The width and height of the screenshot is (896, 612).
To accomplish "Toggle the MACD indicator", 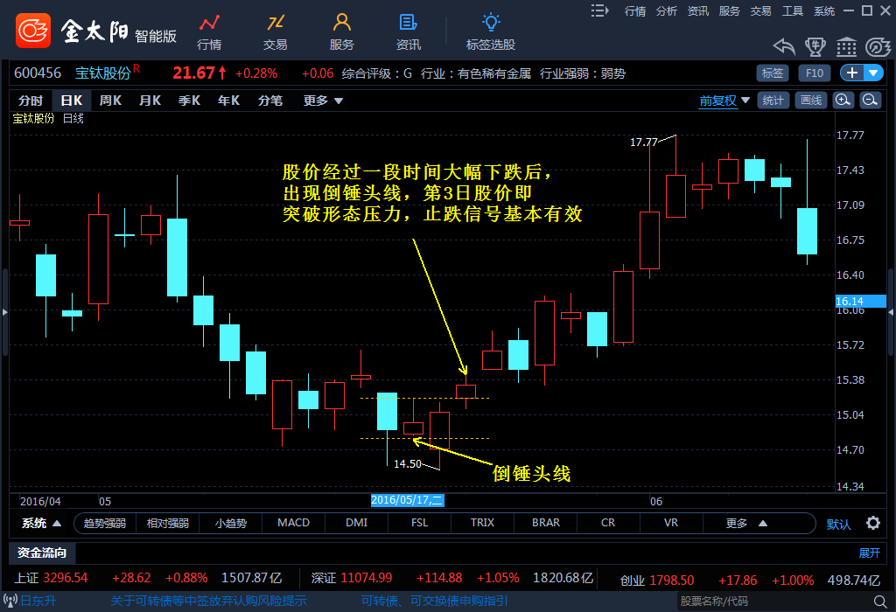I will click(x=293, y=523).
